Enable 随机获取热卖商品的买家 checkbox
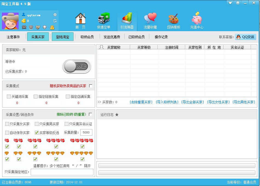260x186 pixels. [x=90, y=86]
